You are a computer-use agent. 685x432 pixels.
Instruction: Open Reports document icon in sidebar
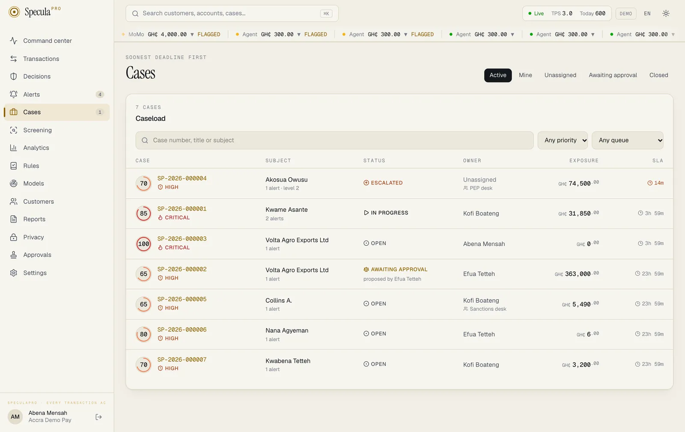click(x=14, y=219)
